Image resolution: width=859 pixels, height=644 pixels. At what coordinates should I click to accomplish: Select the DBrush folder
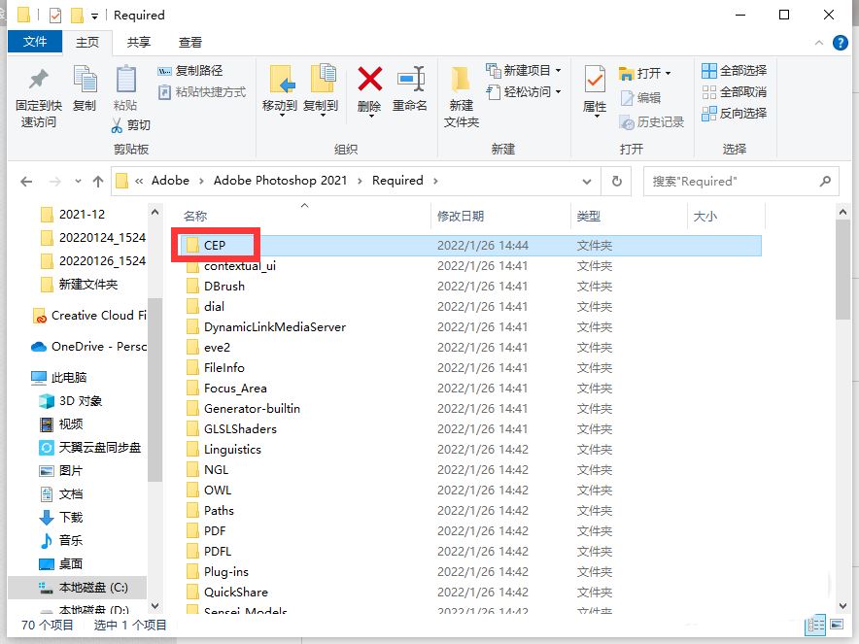pos(223,287)
